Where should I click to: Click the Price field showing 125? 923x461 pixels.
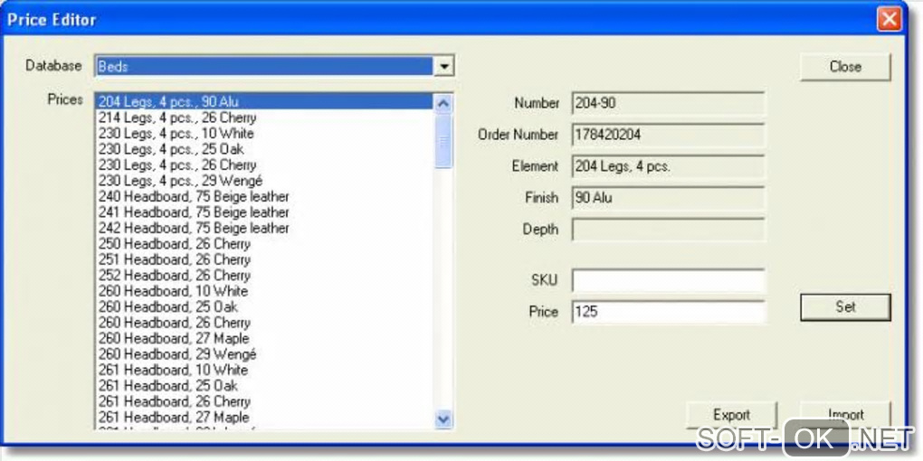(668, 312)
